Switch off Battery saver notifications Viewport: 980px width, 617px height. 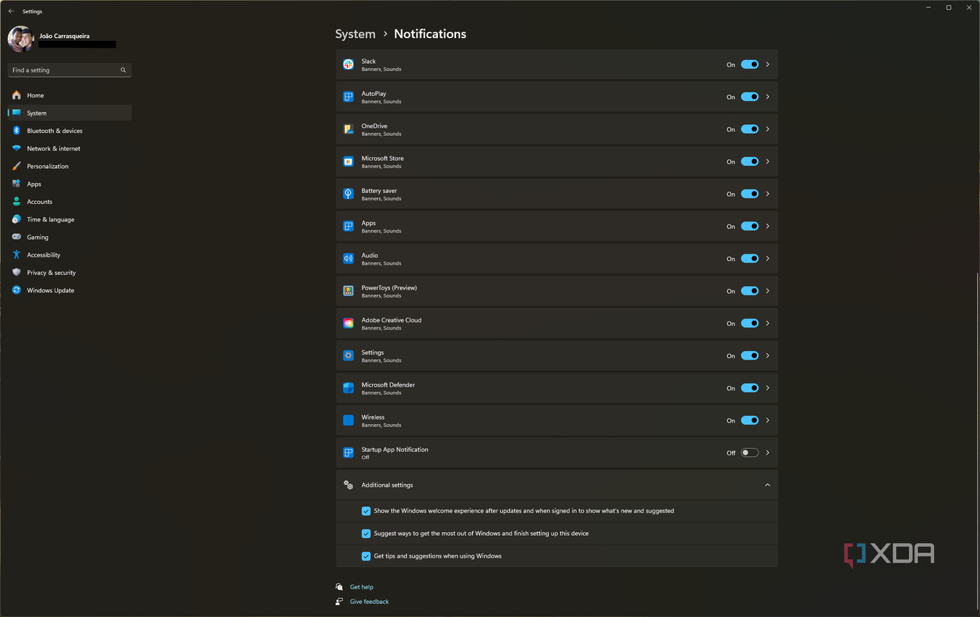point(750,194)
